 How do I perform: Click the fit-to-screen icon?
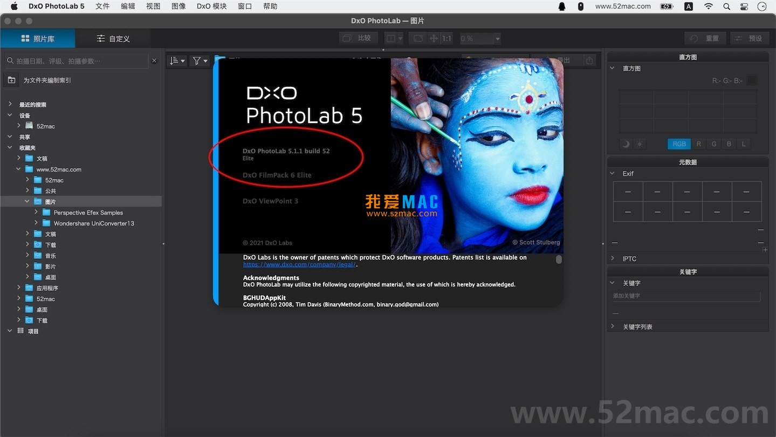pos(418,38)
